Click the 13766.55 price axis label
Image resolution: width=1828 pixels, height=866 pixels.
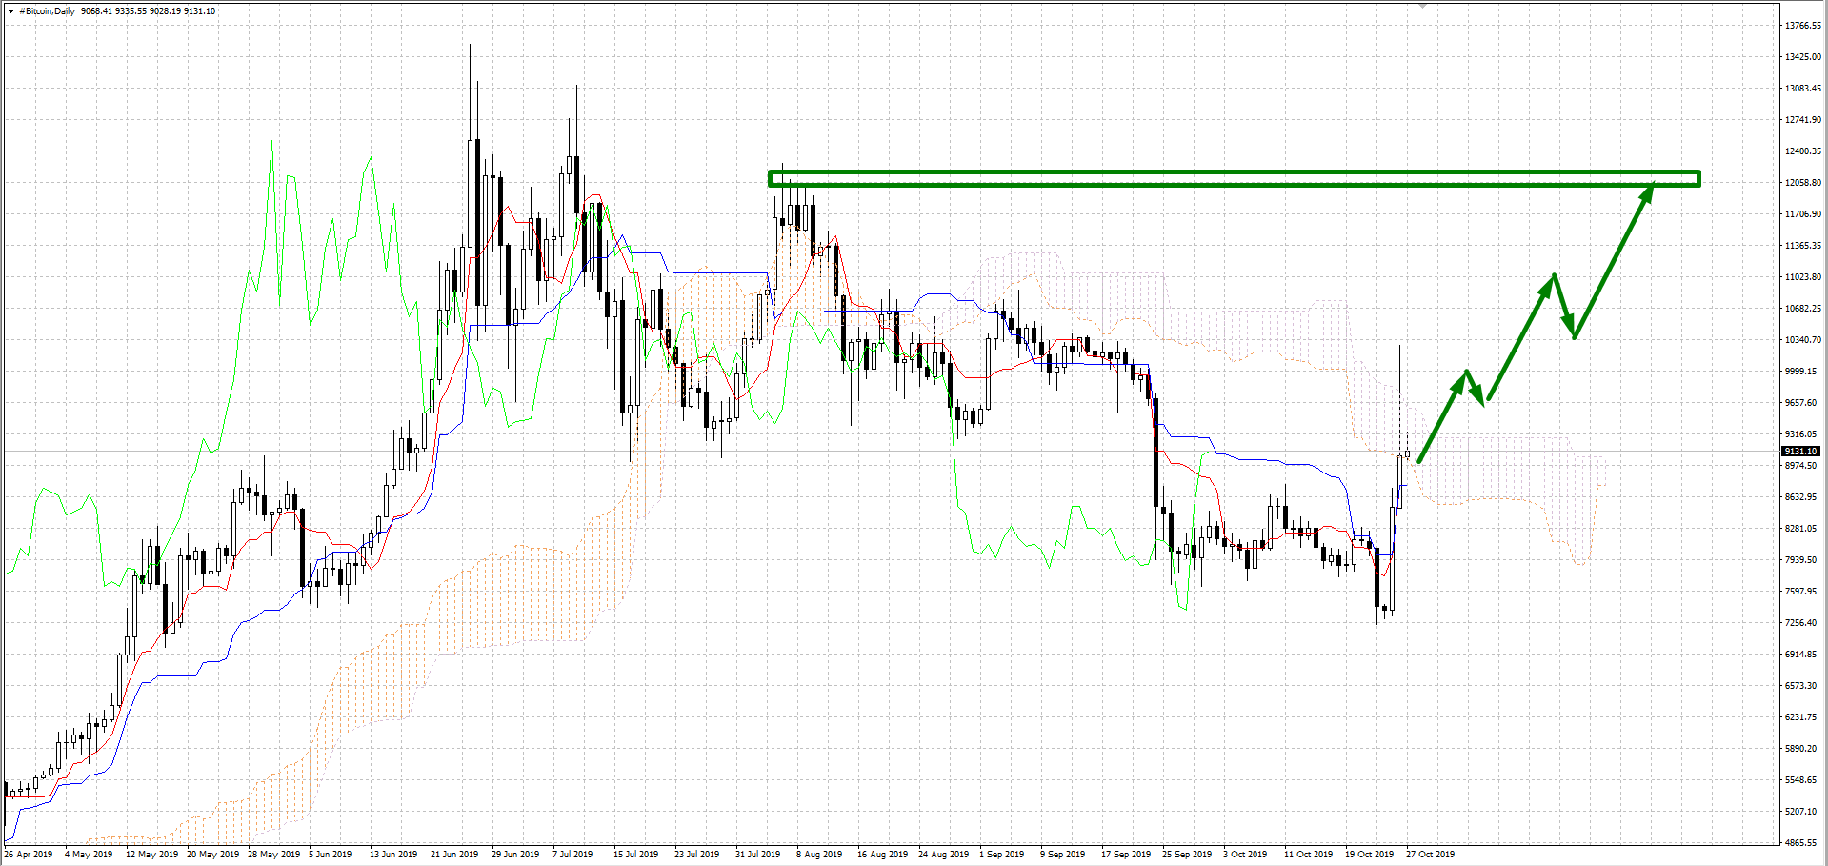click(1802, 26)
